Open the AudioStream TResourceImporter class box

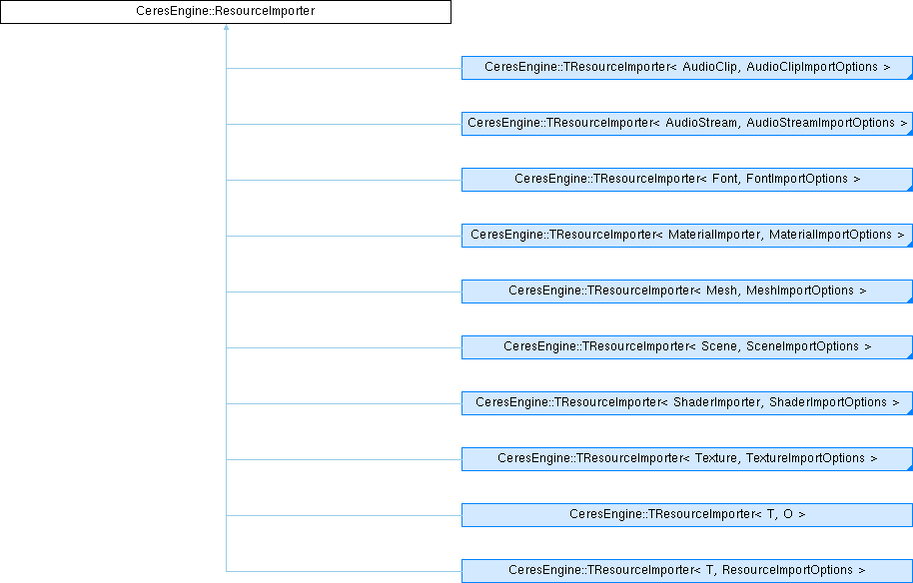click(686, 123)
